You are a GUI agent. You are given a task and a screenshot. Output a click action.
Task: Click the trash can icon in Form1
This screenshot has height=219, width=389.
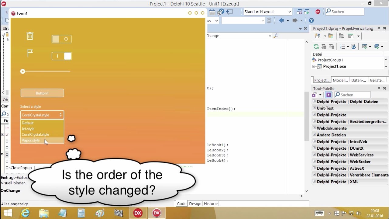(30, 36)
